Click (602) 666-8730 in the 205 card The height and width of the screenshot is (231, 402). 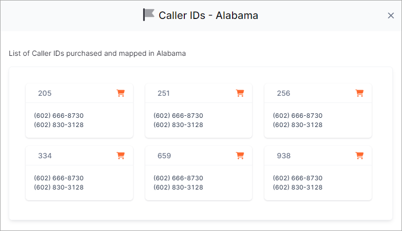[x=59, y=116]
